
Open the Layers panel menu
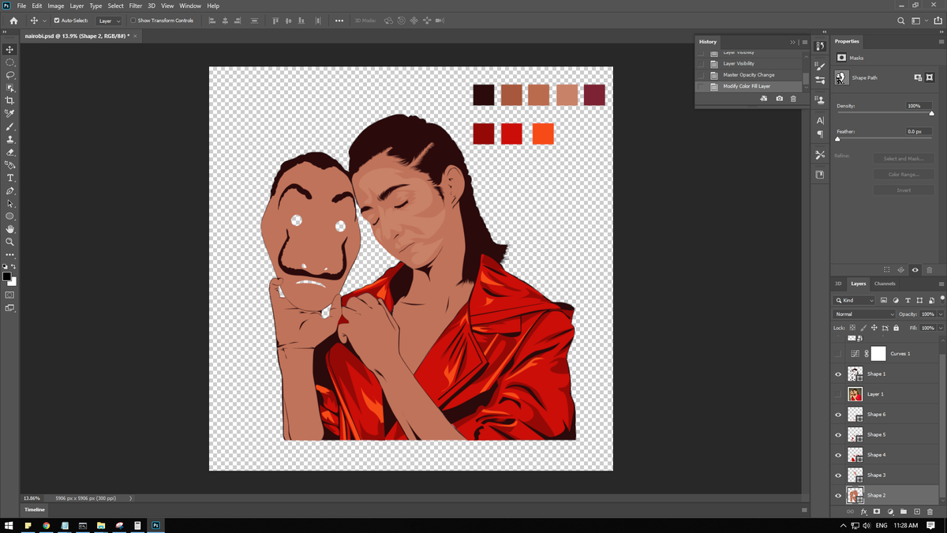[x=941, y=283]
